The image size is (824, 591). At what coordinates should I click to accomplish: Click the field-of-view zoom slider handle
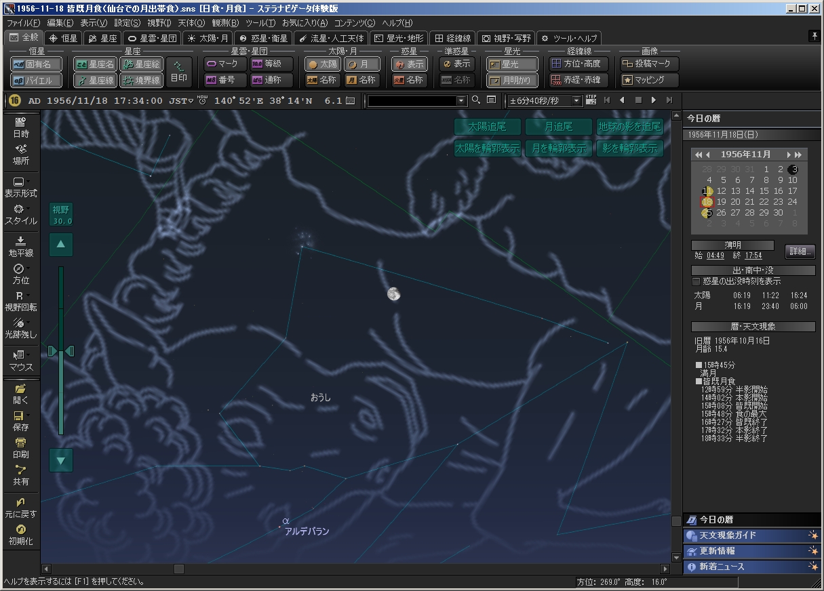click(61, 351)
